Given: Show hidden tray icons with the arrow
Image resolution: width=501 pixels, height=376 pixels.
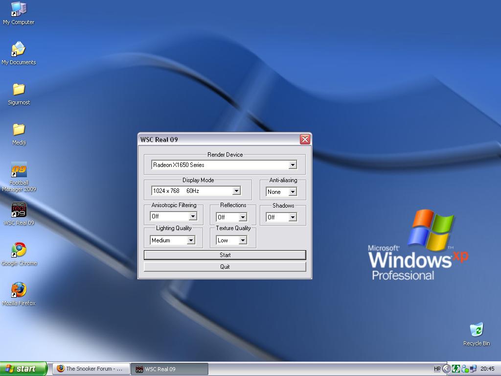Looking at the screenshot, I should click(446, 369).
